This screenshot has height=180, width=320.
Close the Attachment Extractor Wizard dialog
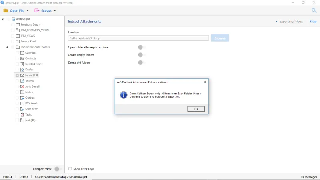coord(205,82)
